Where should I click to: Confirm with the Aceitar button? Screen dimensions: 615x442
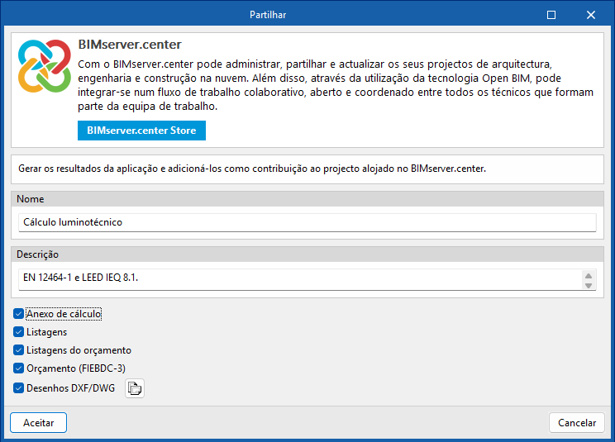point(39,422)
